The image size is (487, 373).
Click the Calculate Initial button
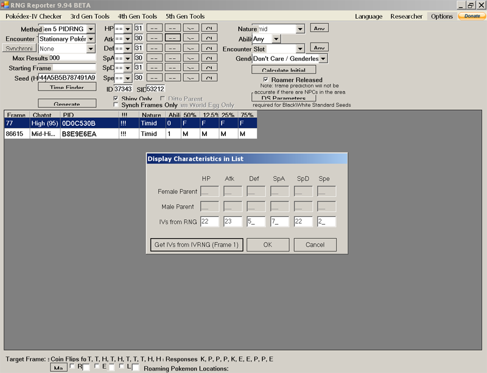[284, 69]
